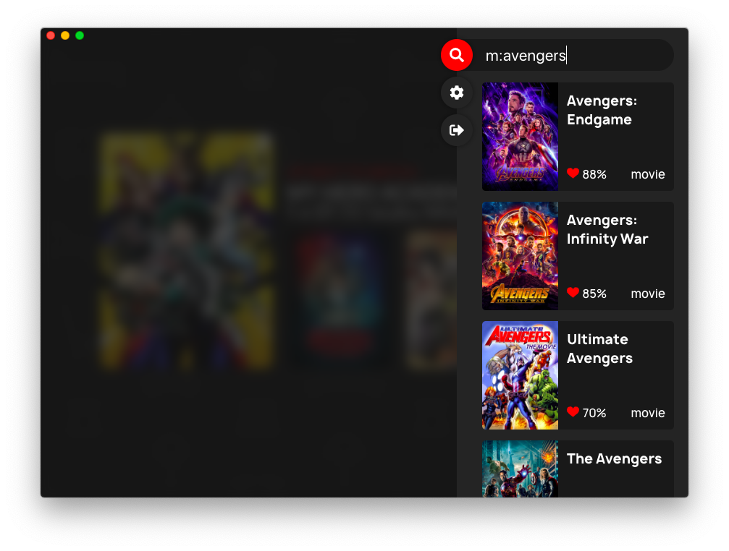Click the heart icon next to 88%
The width and height of the screenshot is (729, 551).
[x=573, y=174]
